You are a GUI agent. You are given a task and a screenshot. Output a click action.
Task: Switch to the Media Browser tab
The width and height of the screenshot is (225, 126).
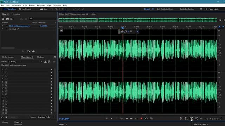(8, 57)
